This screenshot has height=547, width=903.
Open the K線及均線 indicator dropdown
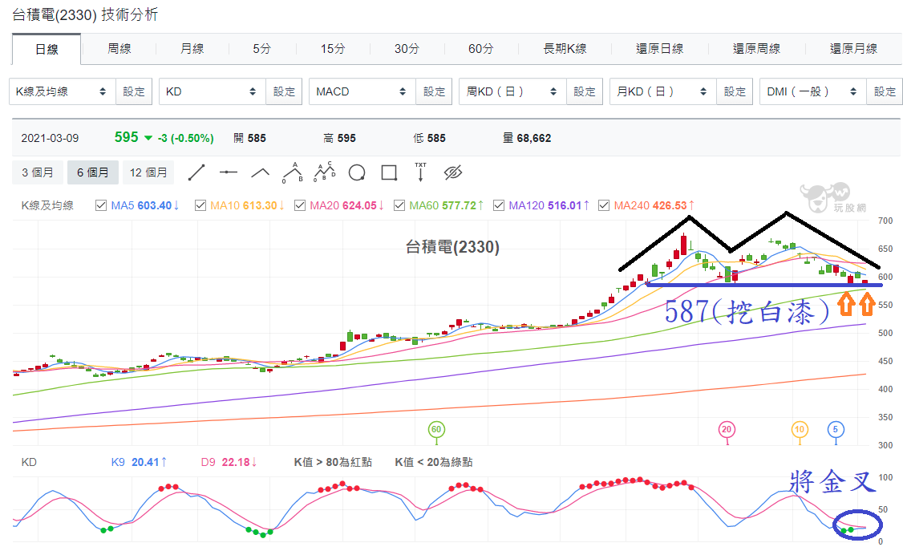click(x=63, y=91)
